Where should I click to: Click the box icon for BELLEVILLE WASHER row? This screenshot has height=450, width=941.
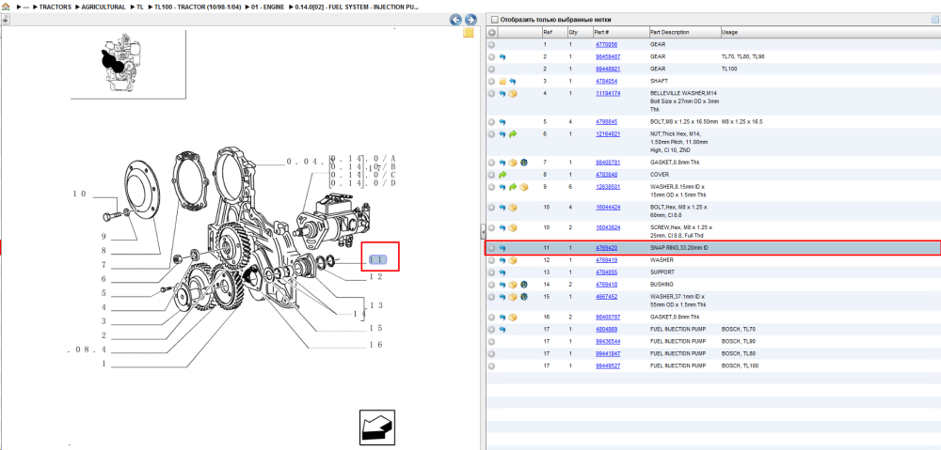coord(513,94)
